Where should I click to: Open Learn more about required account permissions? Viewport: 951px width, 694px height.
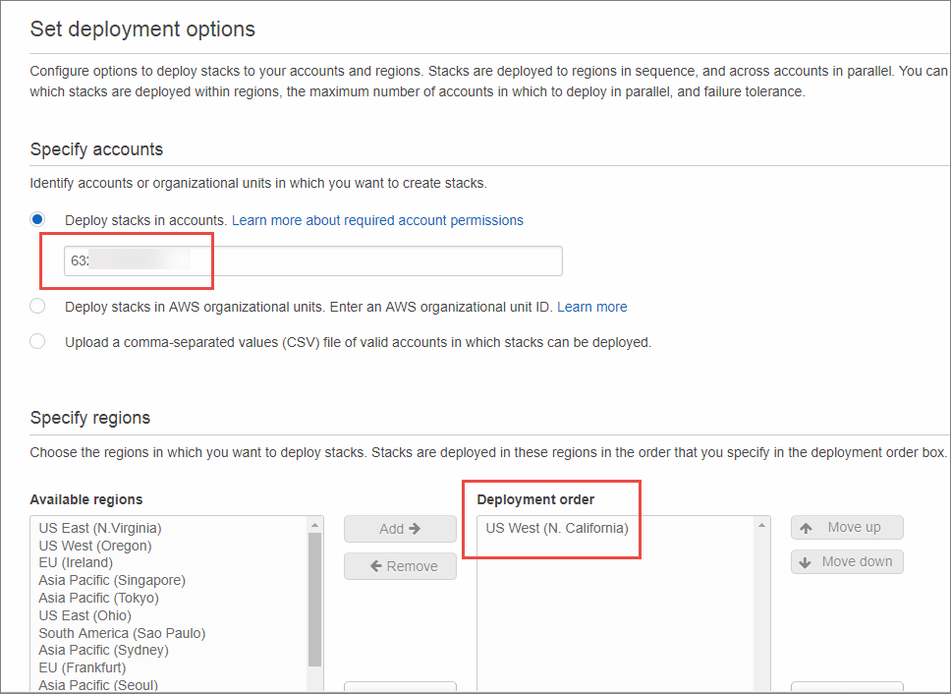point(377,219)
